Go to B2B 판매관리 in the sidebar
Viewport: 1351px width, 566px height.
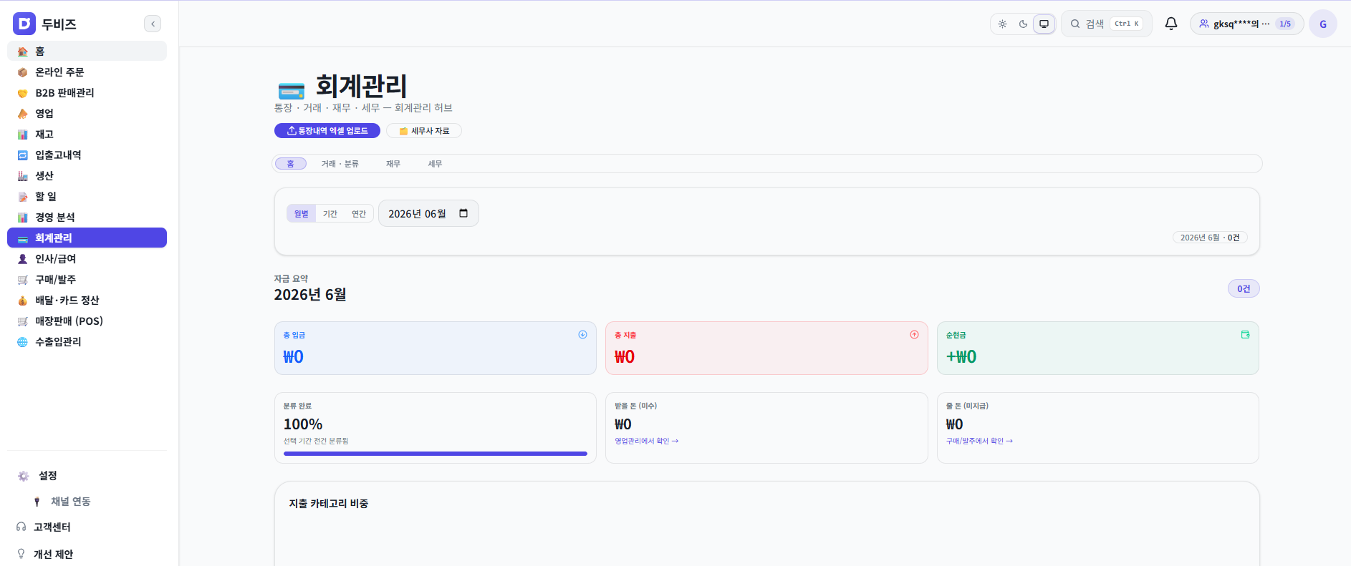[87, 92]
